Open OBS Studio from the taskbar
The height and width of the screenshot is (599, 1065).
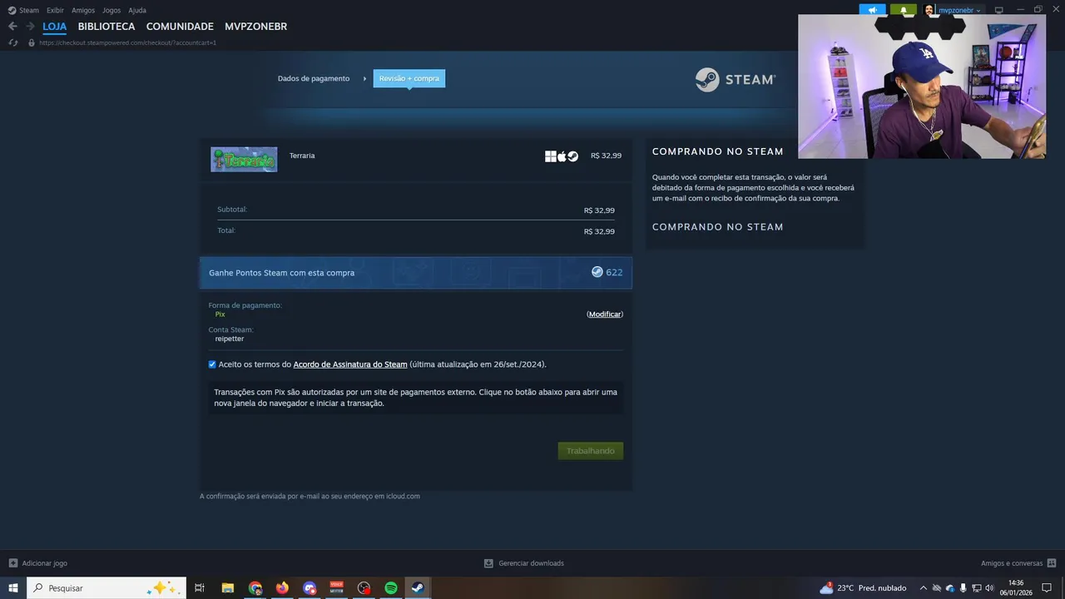[x=364, y=588]
